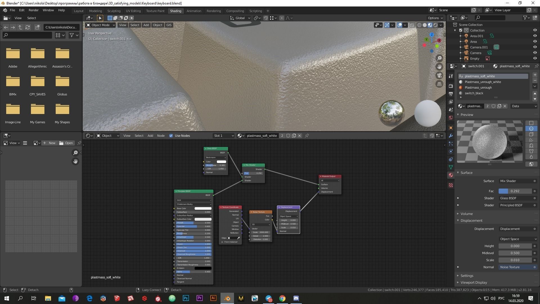Expand the Volume panel
This screenshot has height=304, width=540.
[467, 214]
